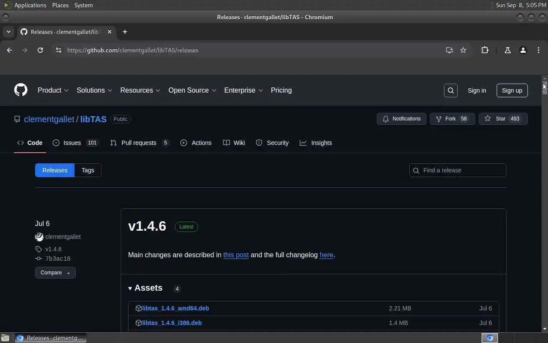Open the full changelog 'here' link
Image resolution: width=548 pixels, height=343 pixels.
tap(326, 255)
